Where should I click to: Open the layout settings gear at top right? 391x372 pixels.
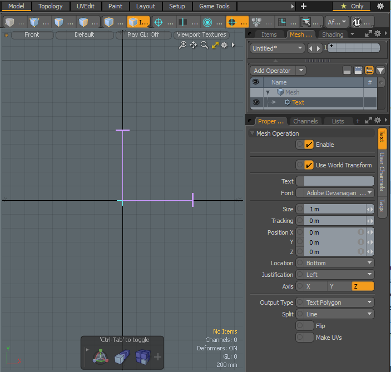tap(380, 6)
